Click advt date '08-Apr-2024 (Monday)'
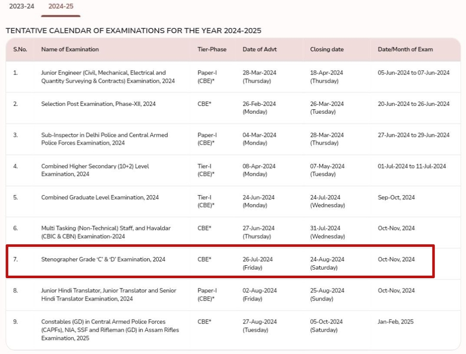The image size is (466, 354). pyautogui.click(x=259, y=170)
